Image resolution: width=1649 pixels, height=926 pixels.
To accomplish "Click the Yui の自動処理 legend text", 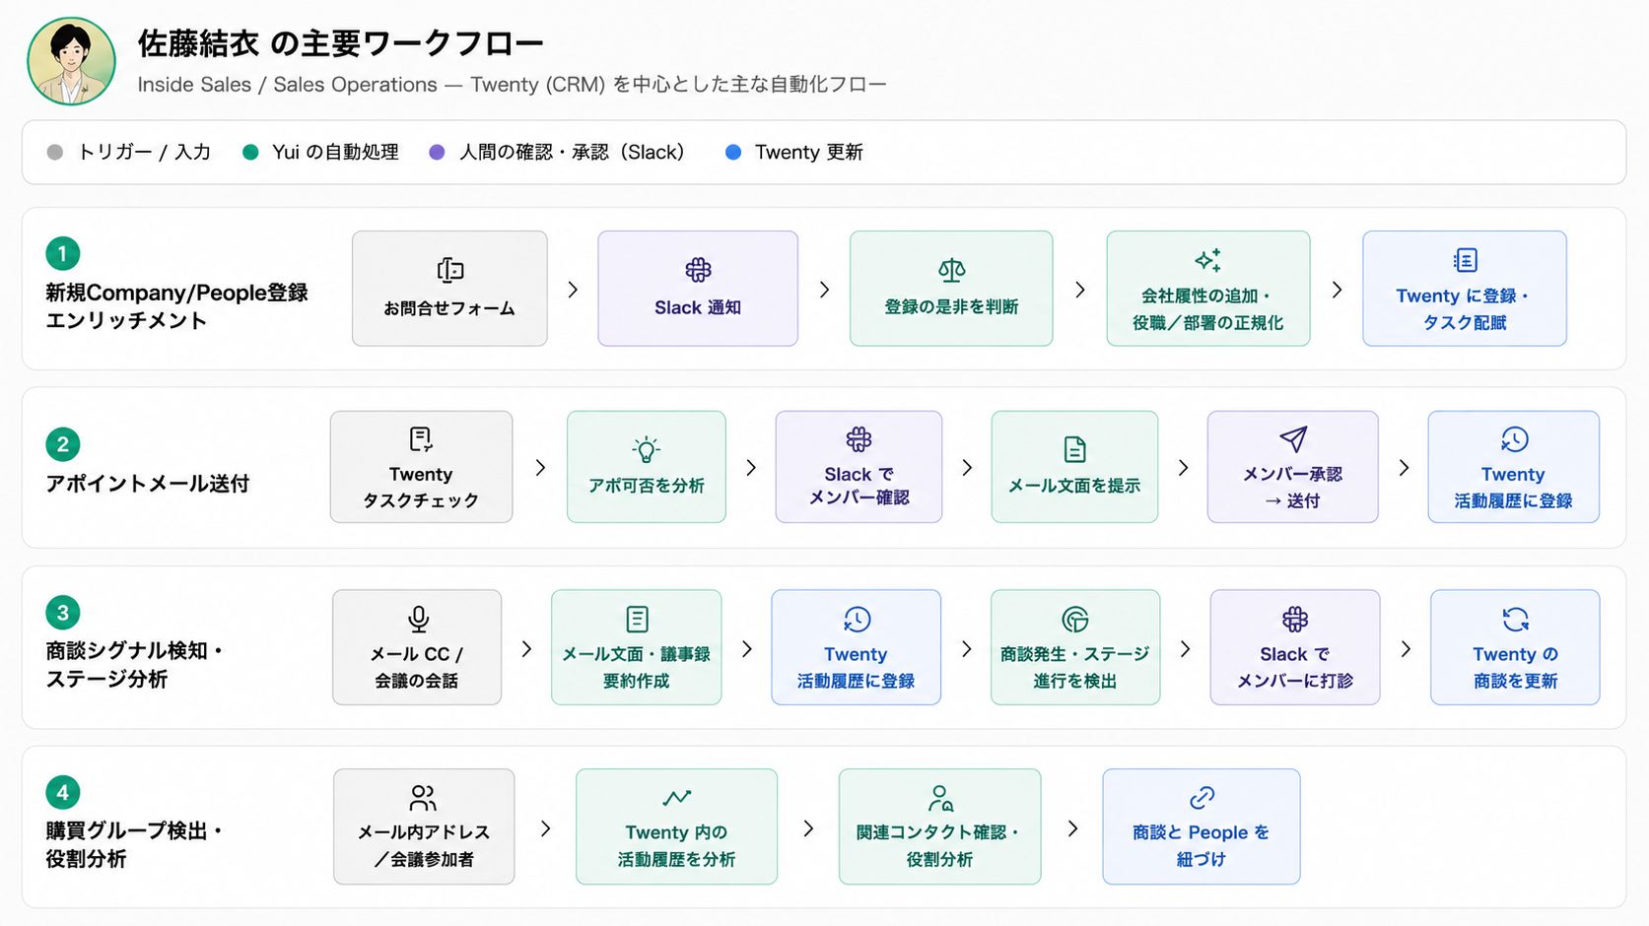I will coord(335,152).
